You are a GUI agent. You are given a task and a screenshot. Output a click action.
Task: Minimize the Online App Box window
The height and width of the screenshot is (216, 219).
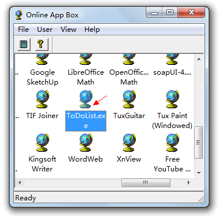[x=154, y=13]
